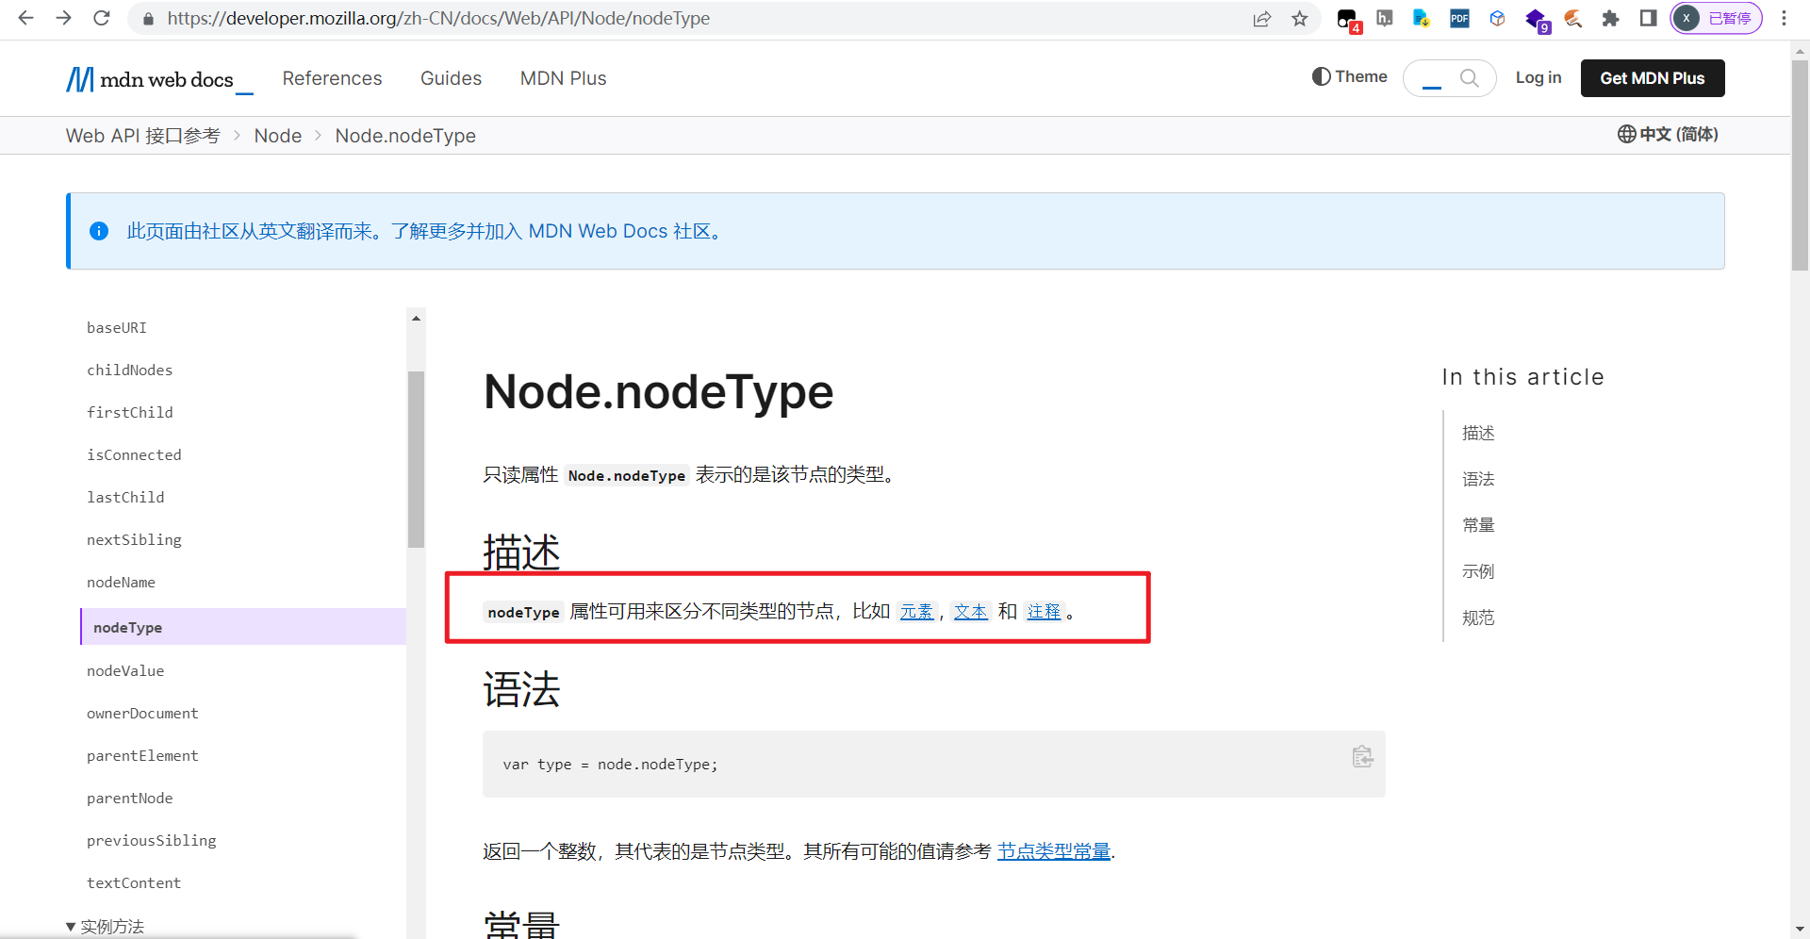Open the extensions puzzle piece menu
The image size is (1810, 939).
(x=1610, y=18)
